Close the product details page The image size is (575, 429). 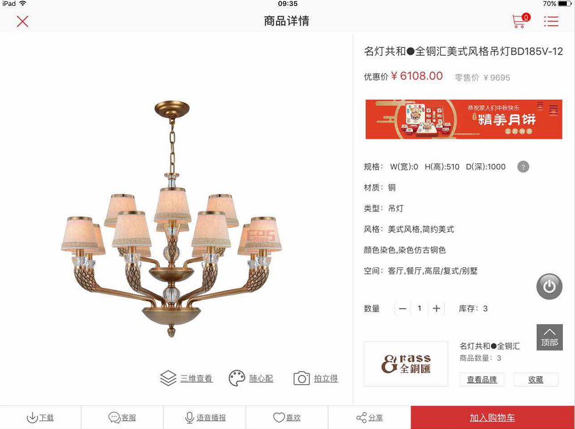tap(23, 22)
